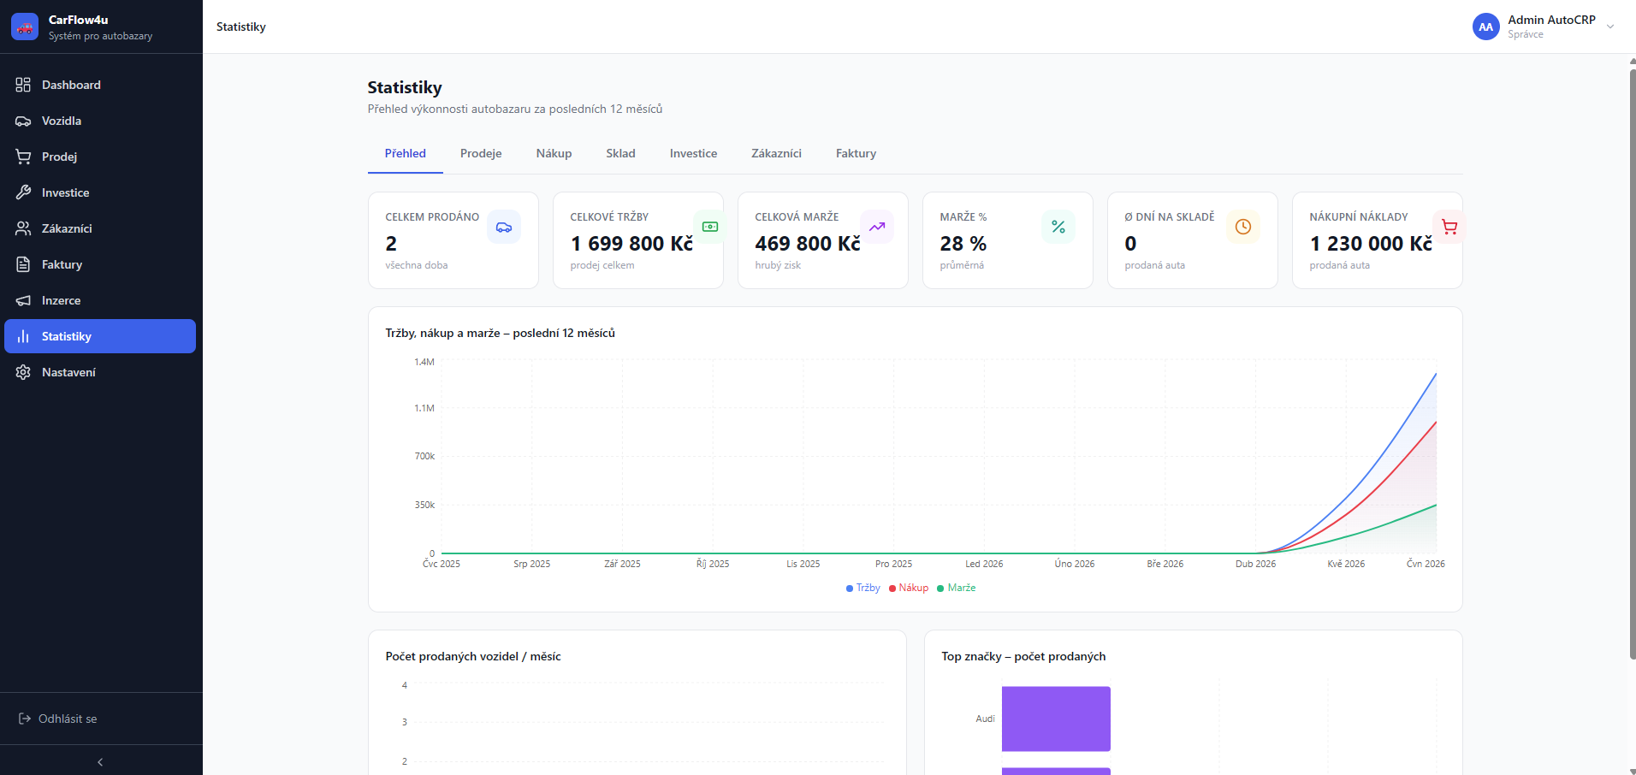Click clock icon in Dní na skladě card
Image resolution: width=1636 pixels, height=775 pixels.
pyautogui.click(x=1243, y=227)
